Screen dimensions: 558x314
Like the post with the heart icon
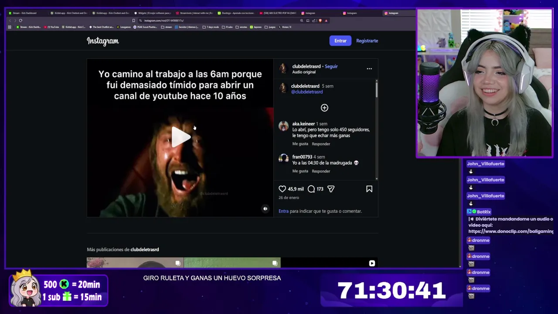point(282,189)
